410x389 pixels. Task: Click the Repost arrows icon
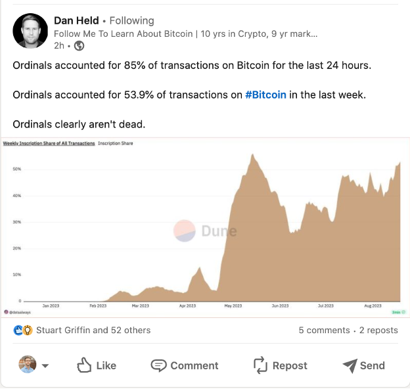pos(260,365)
